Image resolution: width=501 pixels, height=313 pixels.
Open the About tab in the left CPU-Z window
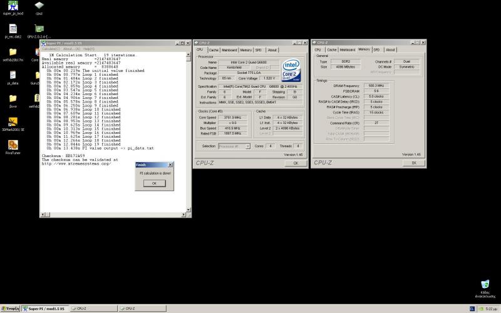(x=272, y=50)
